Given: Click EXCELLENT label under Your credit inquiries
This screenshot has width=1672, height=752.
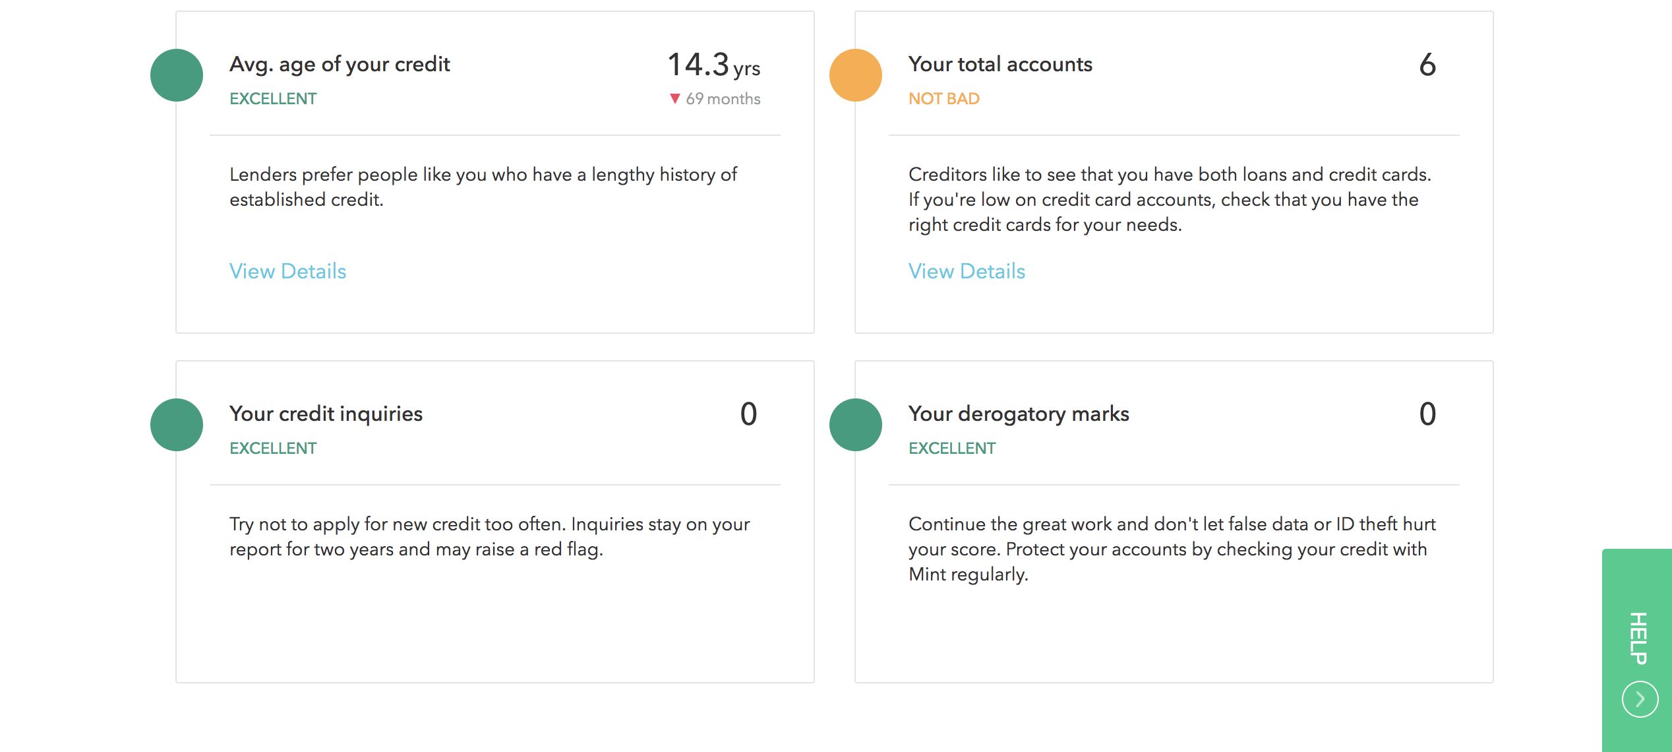Looking at the screenshot, I should pos(273,449).
